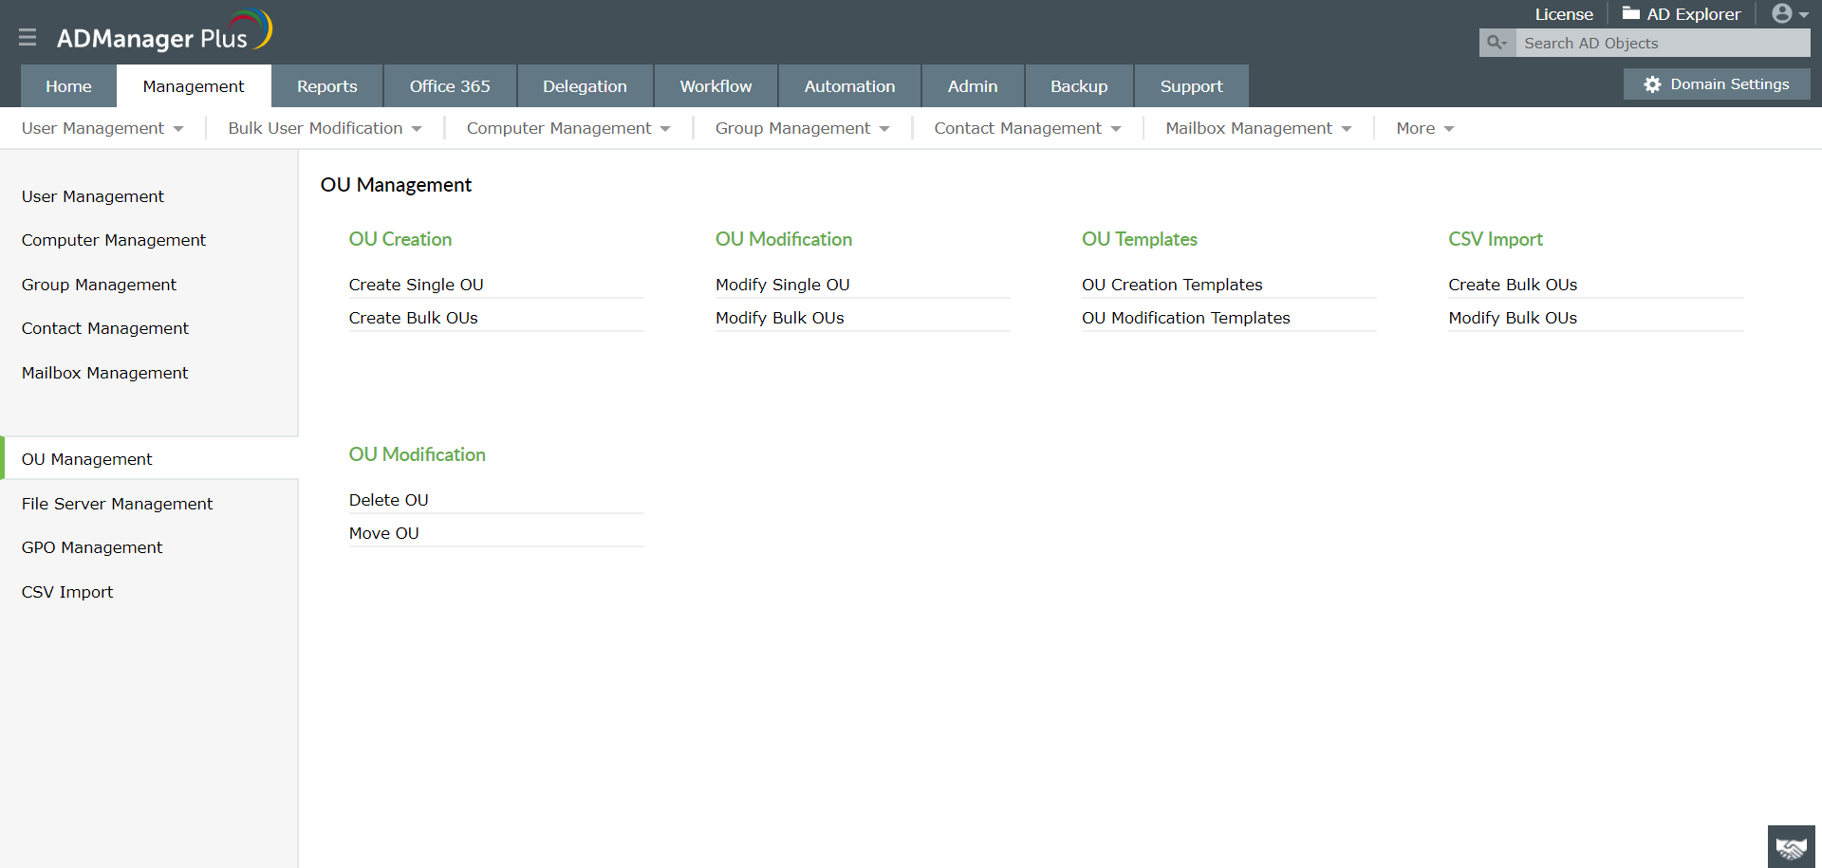Open the Backup tab
1822x868 pixels.
(x=1079, y=86)
